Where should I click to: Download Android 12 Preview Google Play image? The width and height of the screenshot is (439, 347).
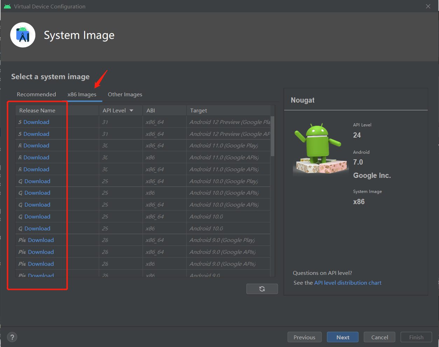click(36, 122)
